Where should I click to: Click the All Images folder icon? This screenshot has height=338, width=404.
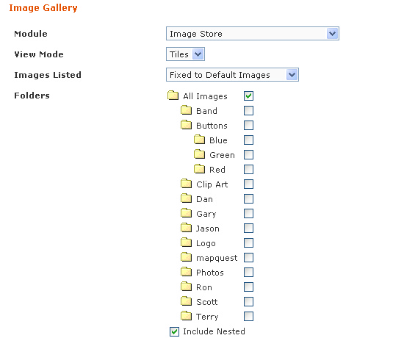pyautogui.click(x=173, y=95)
